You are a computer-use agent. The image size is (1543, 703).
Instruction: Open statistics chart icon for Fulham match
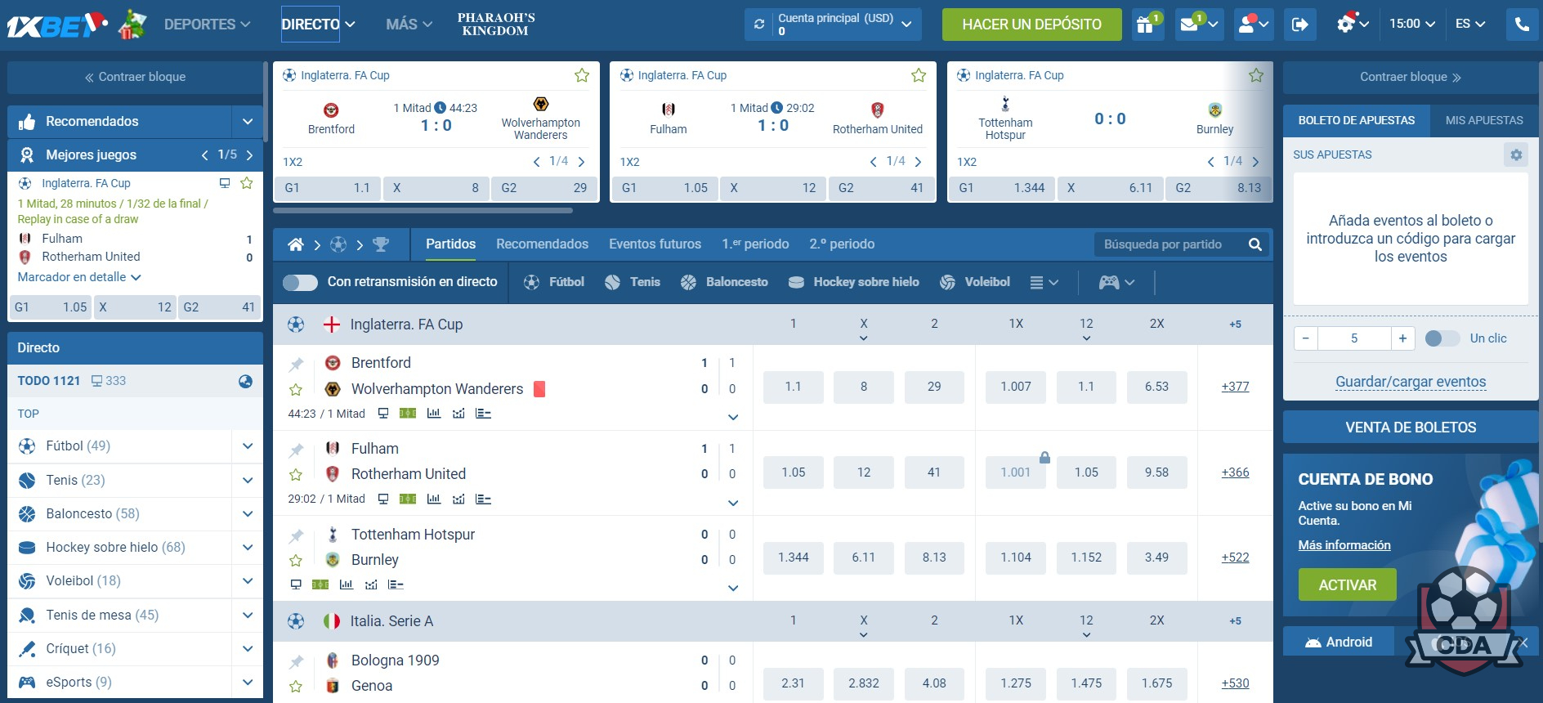[x=434, y=499]
